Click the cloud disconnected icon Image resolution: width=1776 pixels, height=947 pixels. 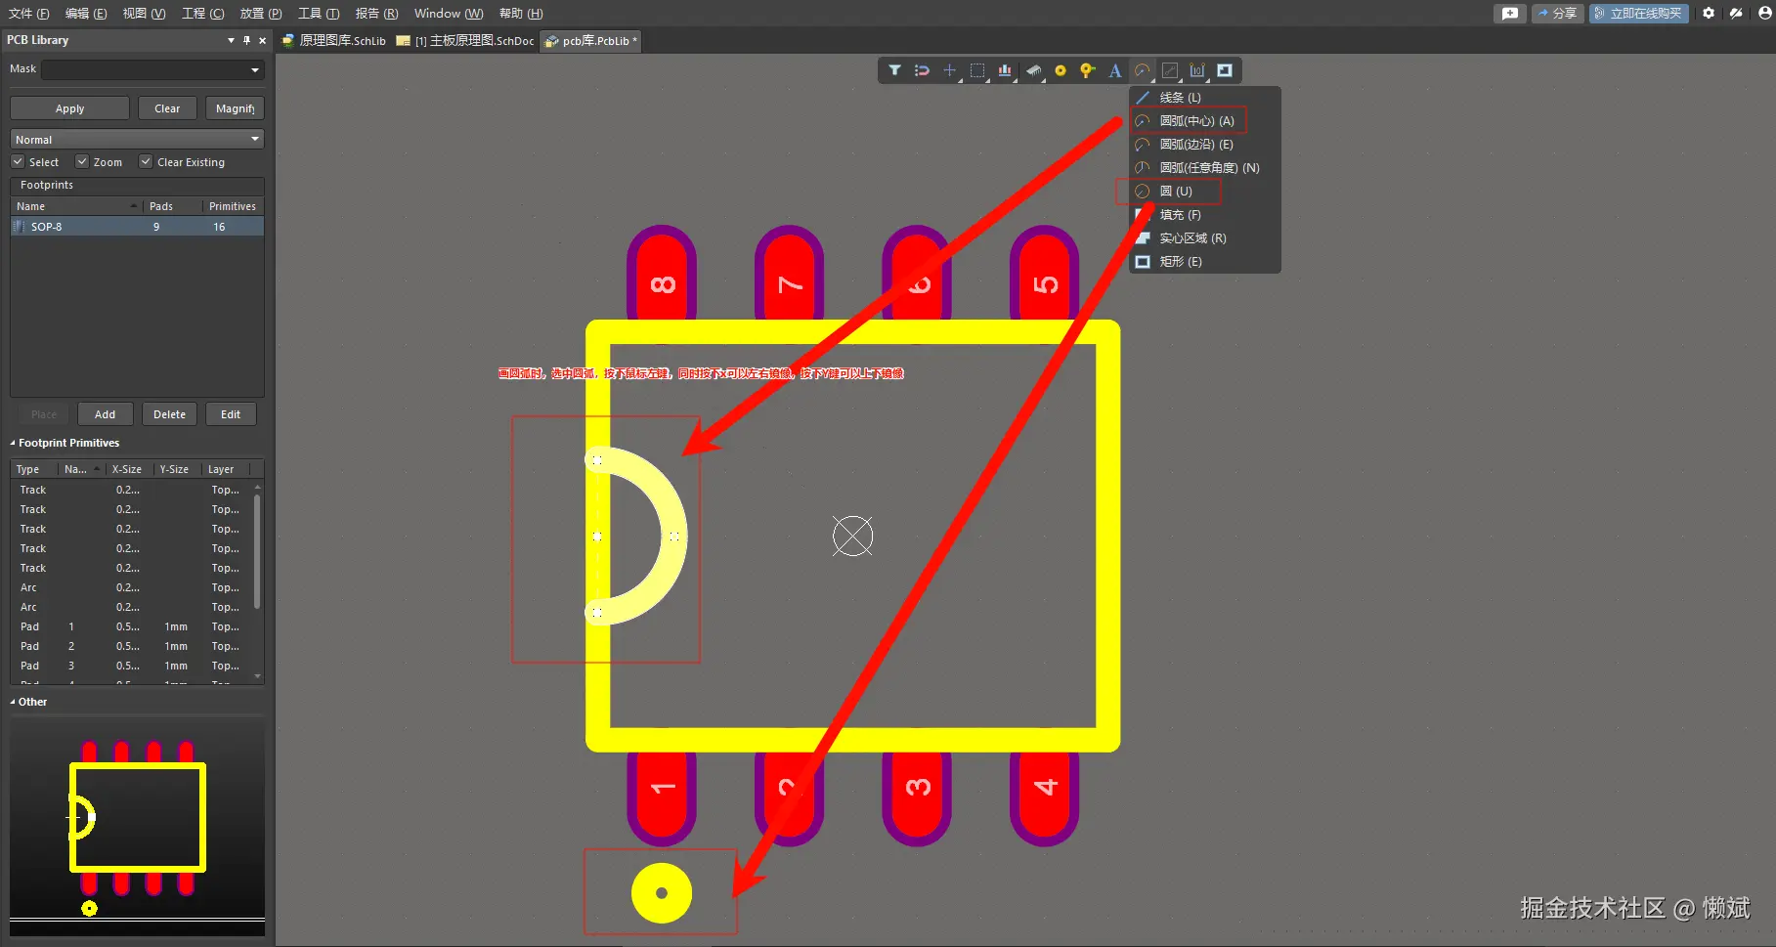(x=1736, y=14)
